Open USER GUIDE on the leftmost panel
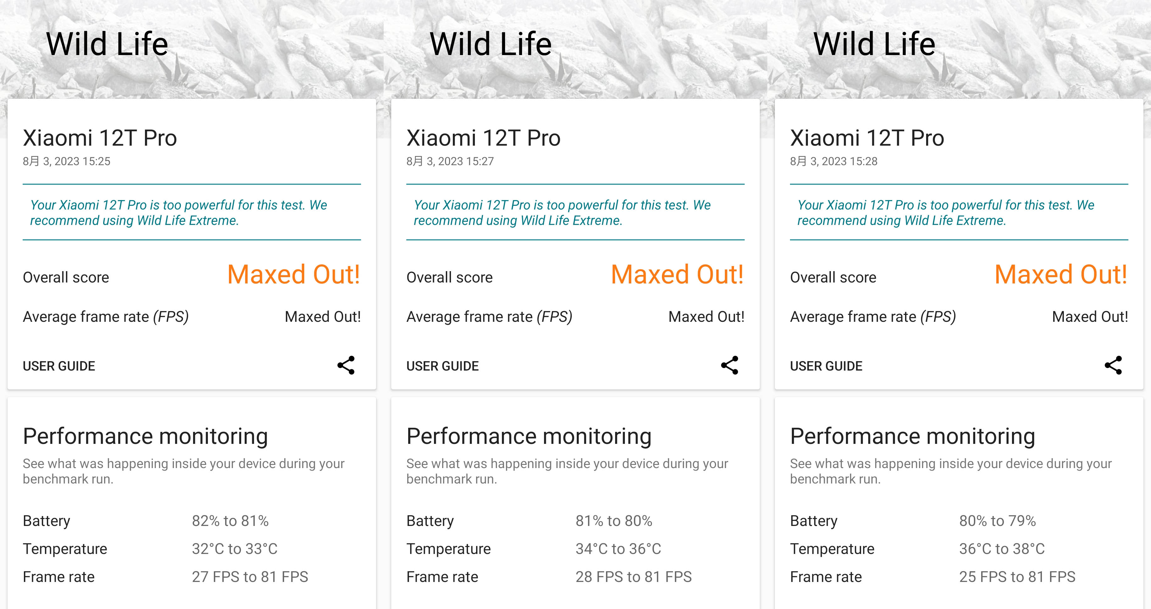Viewport: 1151px width, 609px height. (x=59, y=366)
